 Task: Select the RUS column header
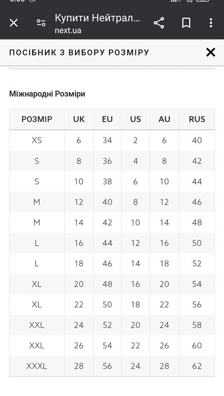click(197, 119)
